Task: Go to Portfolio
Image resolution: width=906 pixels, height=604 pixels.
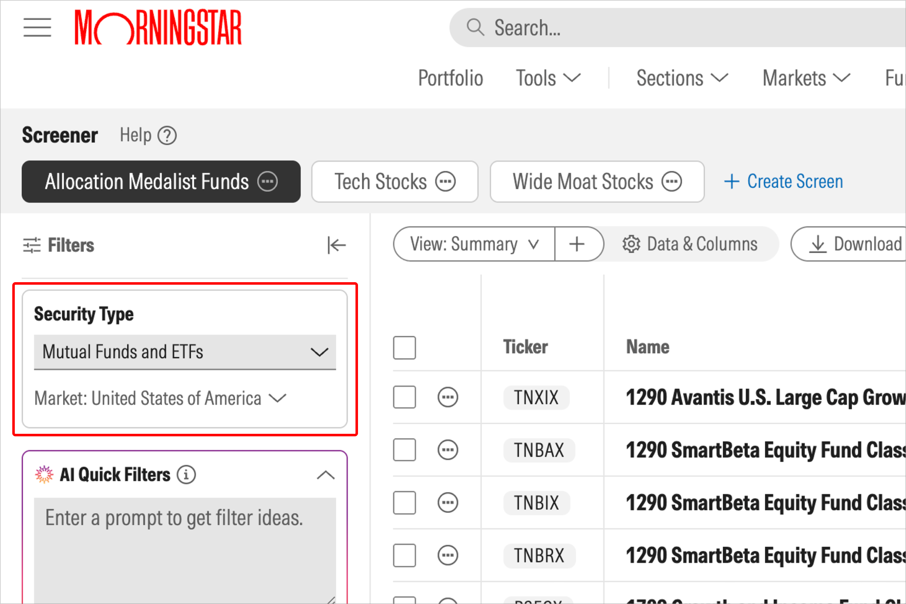Action: [450, 78]
